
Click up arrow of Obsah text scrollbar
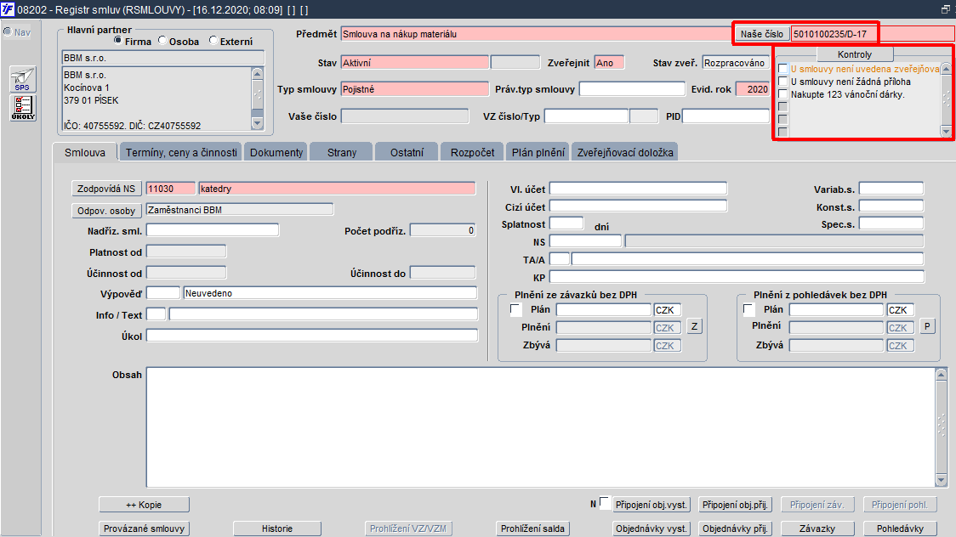(x=941, y=374)
